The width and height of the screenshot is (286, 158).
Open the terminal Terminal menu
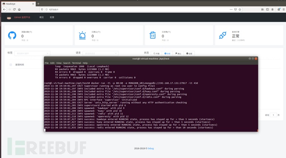tap(76, 63)
